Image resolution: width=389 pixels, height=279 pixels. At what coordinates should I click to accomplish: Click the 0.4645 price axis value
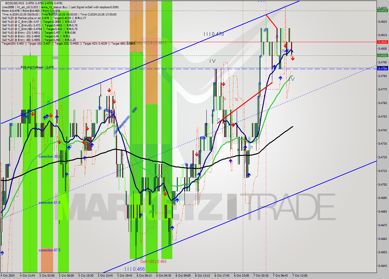(382, 266)
